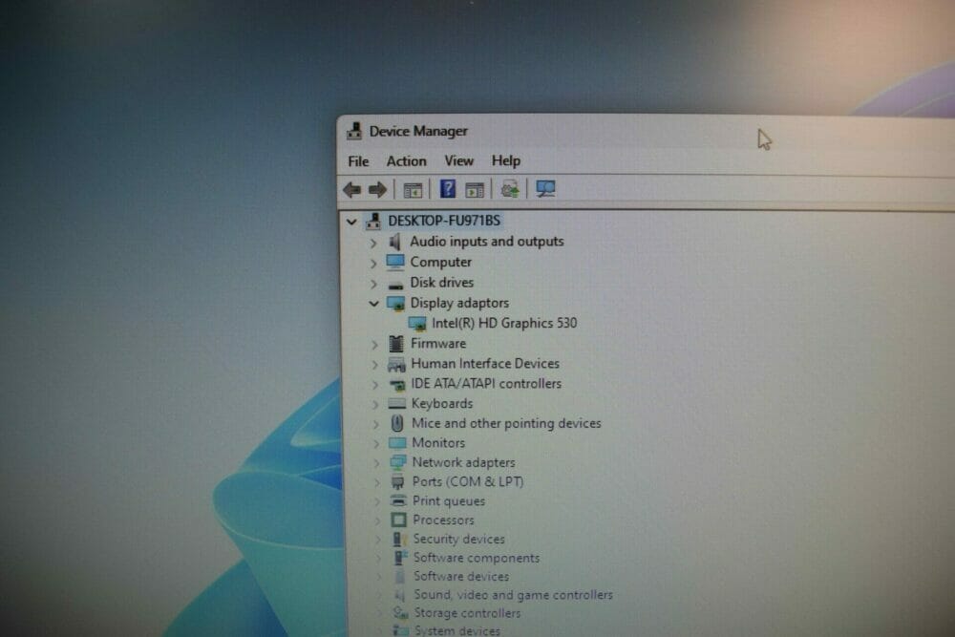The height and width of the screenshot is (637, 955).
Task: Click the Monitors category icon
Action: pos(397,443)
